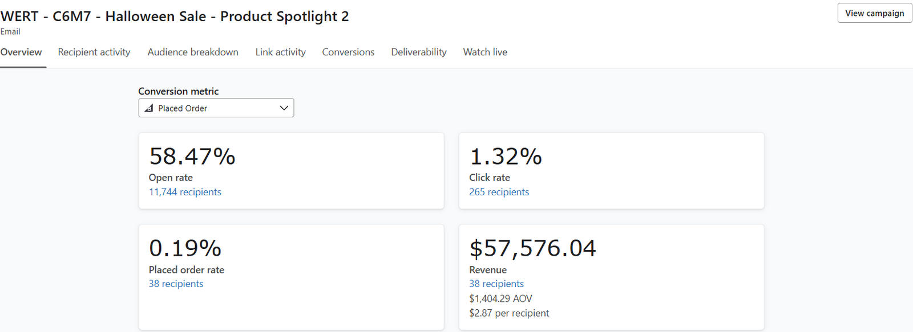Click 38 recipients under Placed order rate

click(x=176, y=284)
